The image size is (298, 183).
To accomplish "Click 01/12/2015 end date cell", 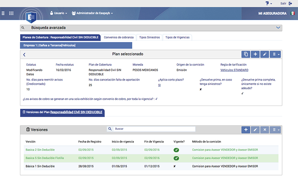I will [152, 166].
